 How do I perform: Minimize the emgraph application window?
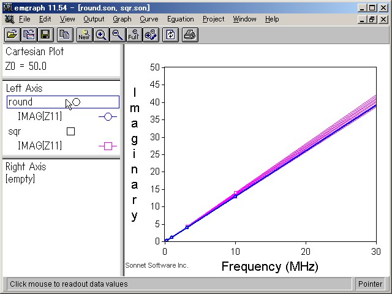(x=361, y=8)
